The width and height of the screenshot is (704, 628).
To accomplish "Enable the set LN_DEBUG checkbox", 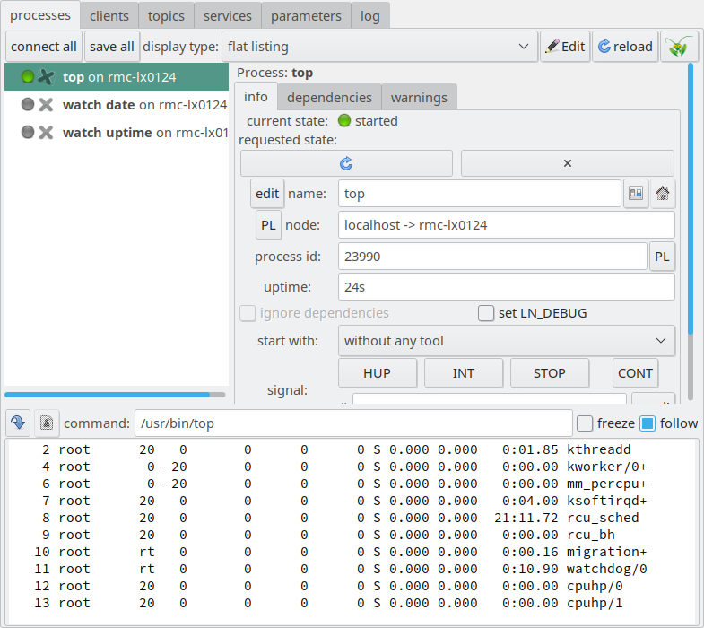I will coord(486,313).
